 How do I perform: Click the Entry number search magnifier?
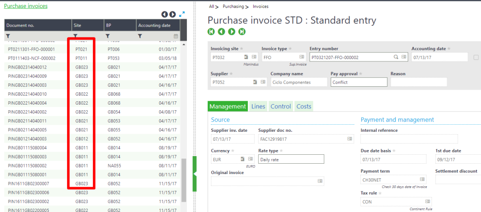[396, 57]
